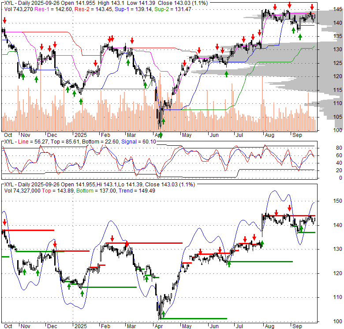Click Vol 74,327,000 in bottom chart header
Image resolution: width=344 pixels, height=329 pixels.
point(22,191)
